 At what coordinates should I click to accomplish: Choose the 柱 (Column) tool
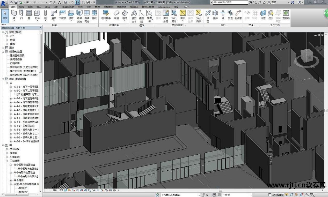46,15
